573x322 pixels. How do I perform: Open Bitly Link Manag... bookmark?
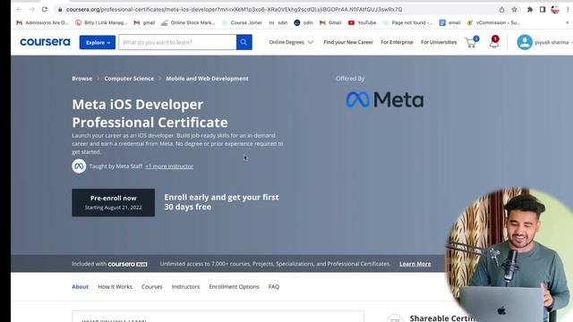(101, 22)
